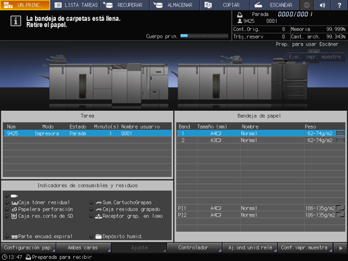
Task: Click the Conf.impr.muestra button
Action: (x=305, y=248)
